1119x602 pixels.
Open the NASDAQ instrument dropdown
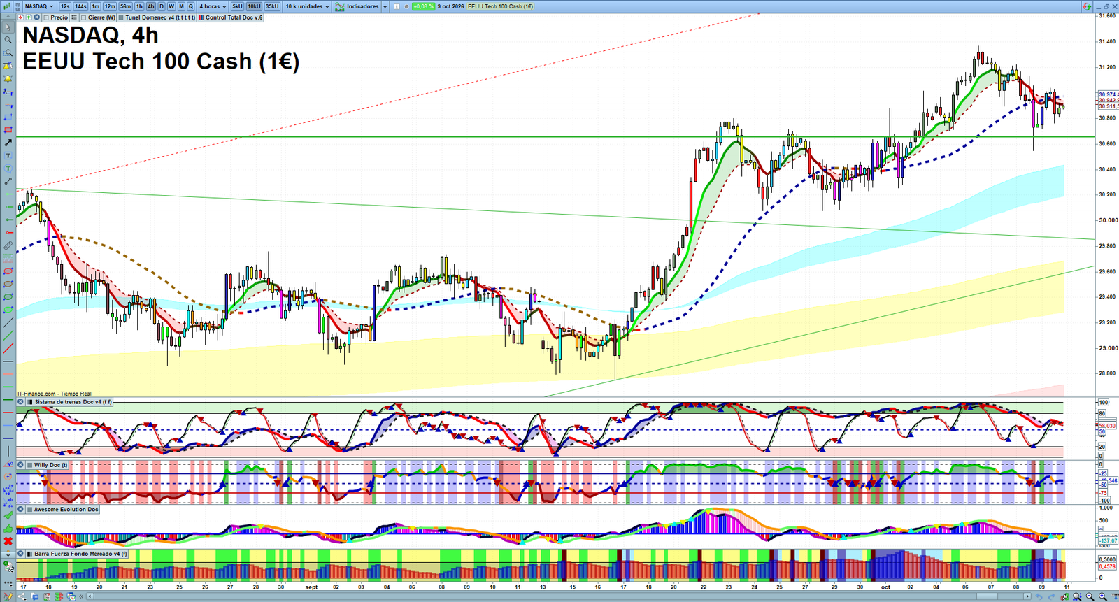(38, 6)
